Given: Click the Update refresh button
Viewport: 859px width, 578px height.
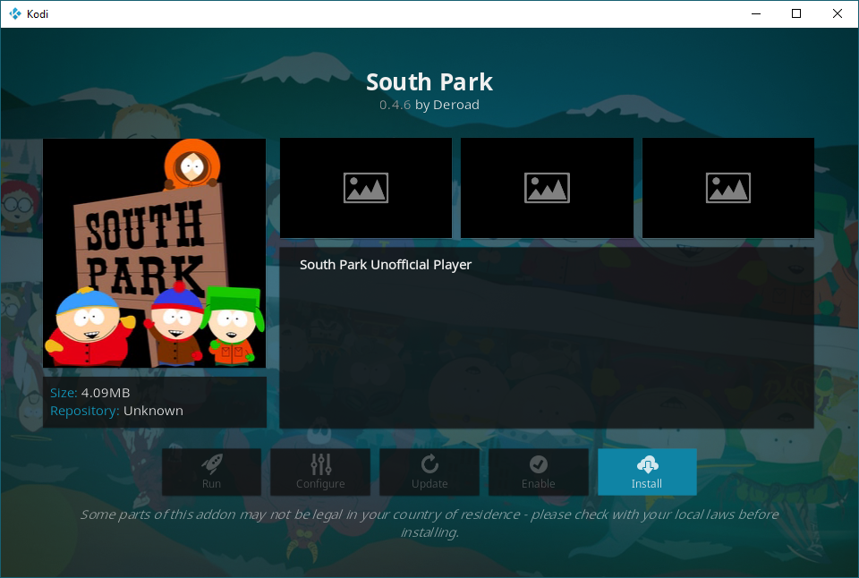Looking at the screenshot, I should (429, 472).
